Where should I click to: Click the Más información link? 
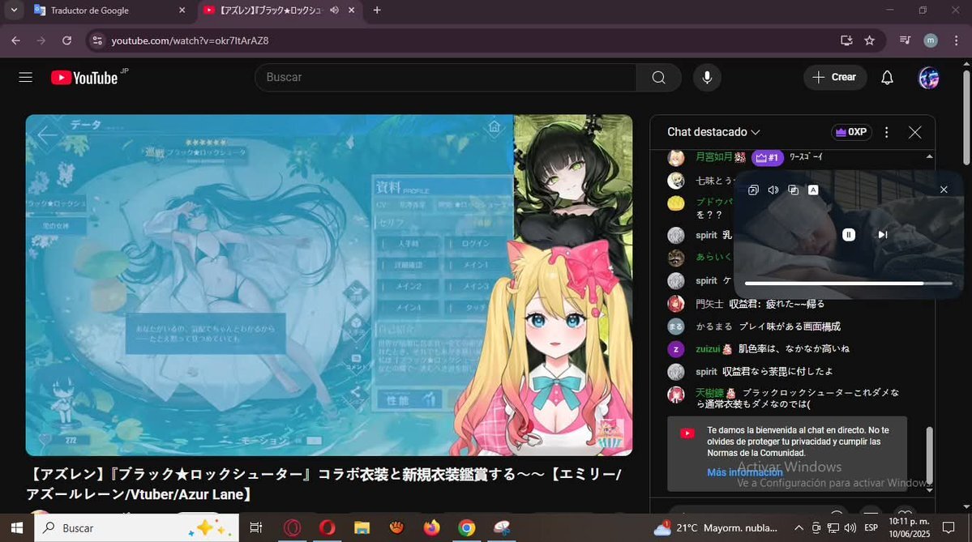(x=744, y=472)
